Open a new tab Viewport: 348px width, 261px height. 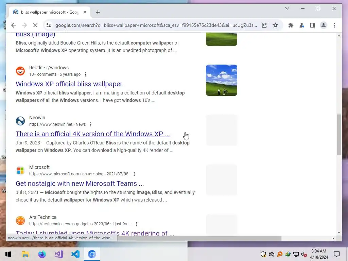pyautogui.click(x=98, y=12)
